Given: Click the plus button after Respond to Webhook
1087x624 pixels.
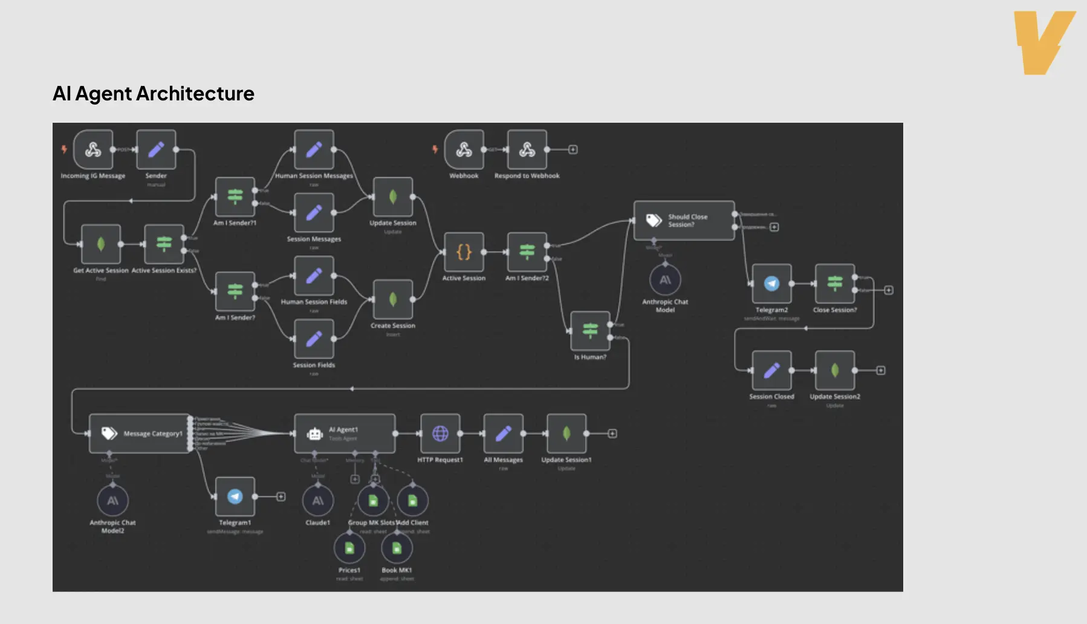Looking at the screenshot, I should [x=572, y=149].
